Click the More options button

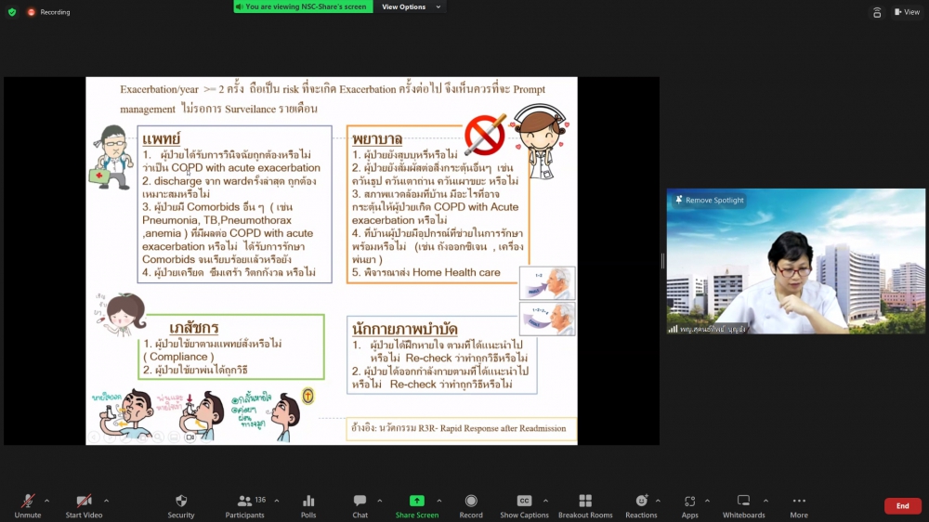pyautogui.click(x=799, y=502)
